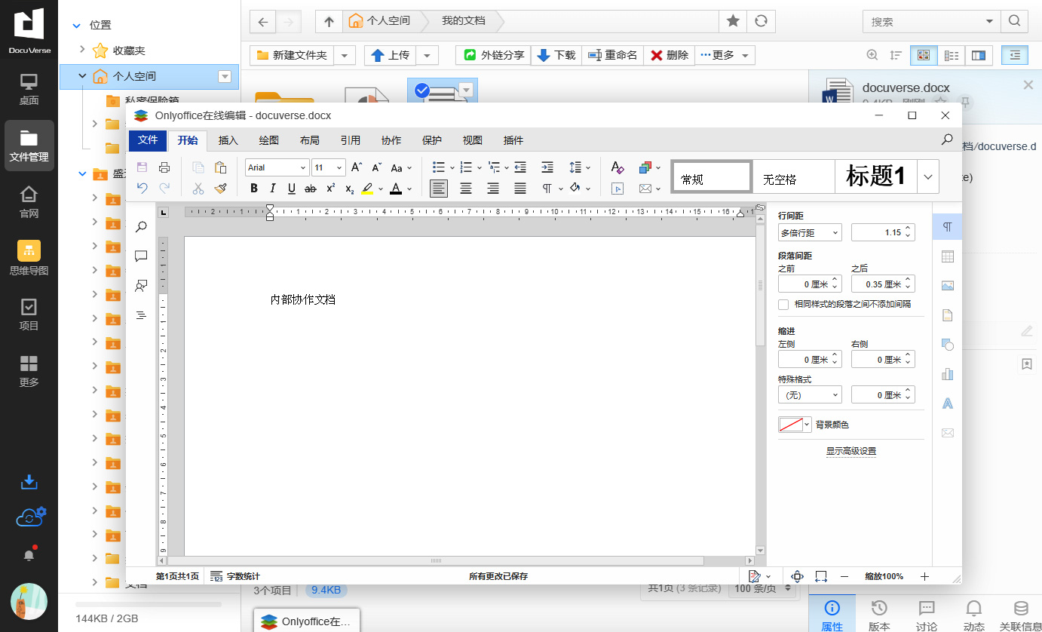Fit document to page width
The width and height of the screenshot is (1042, 632).
(x=821, y=576)
